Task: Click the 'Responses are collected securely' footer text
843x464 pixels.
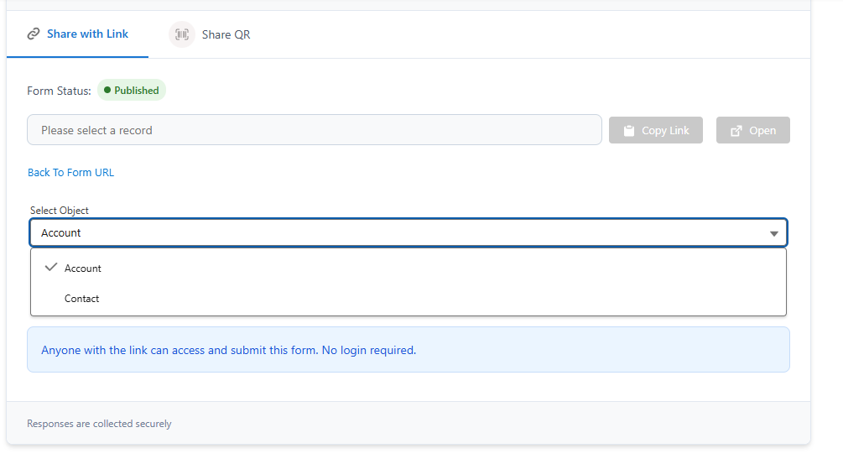Action: pos(99,424)
